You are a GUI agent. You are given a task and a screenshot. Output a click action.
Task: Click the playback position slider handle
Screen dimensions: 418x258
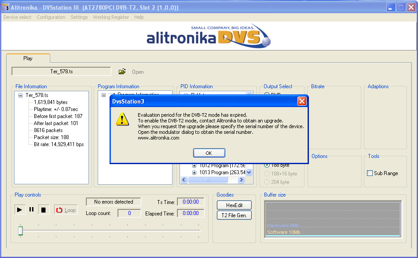(x=21, y=231)
